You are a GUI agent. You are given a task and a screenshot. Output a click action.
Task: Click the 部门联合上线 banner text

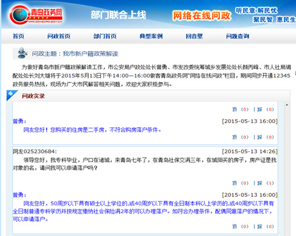tap(118, 15)
